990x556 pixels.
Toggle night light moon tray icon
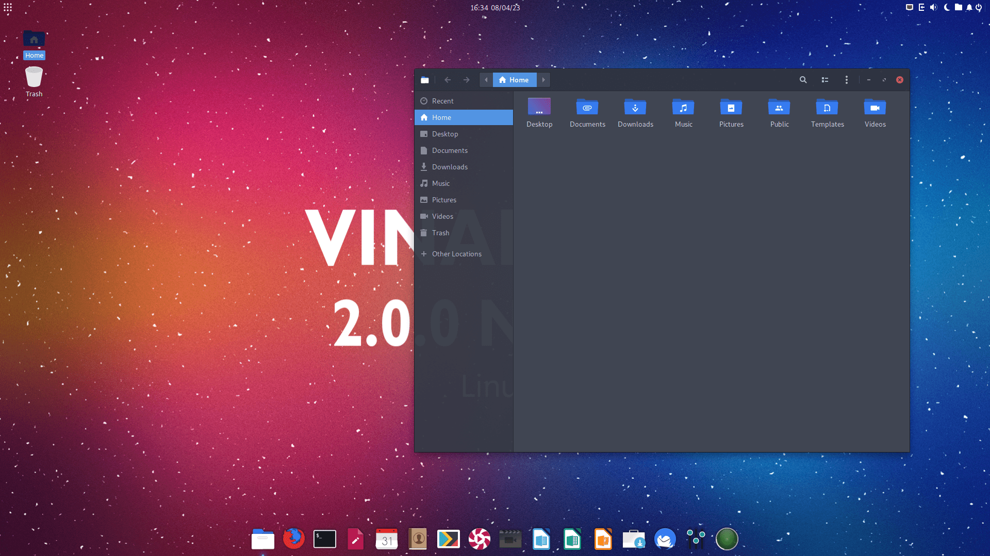[947, 7]
